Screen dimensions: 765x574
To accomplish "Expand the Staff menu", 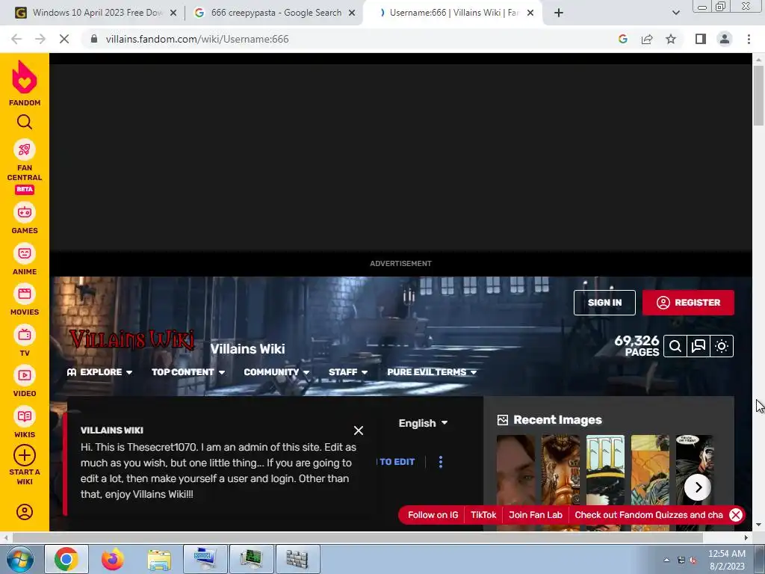I will [348, 372].
